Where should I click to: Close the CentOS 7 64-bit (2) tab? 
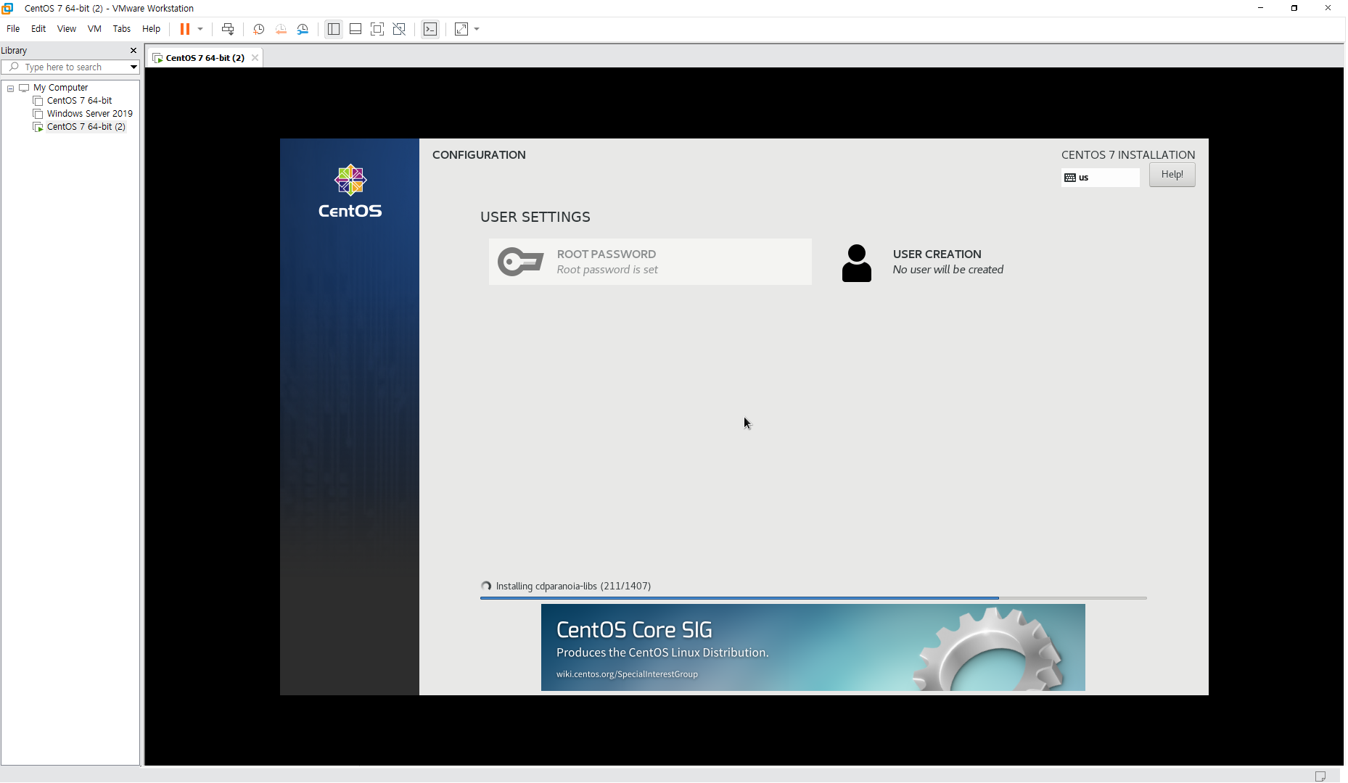point(255,58)
